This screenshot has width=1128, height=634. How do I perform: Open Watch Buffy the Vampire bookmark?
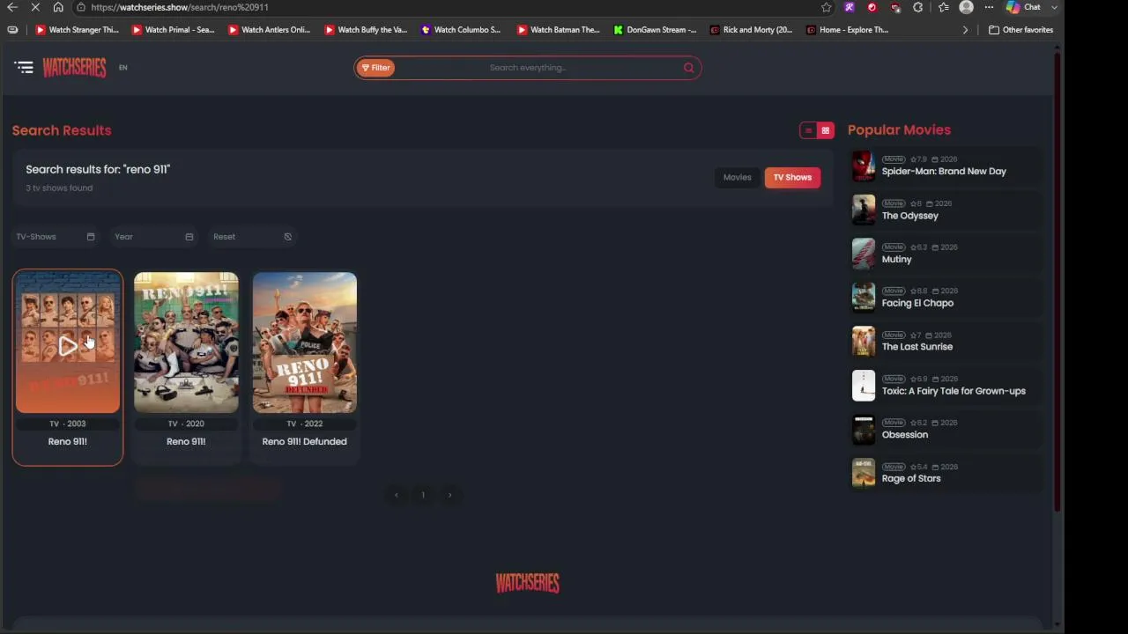pos(366,30)
